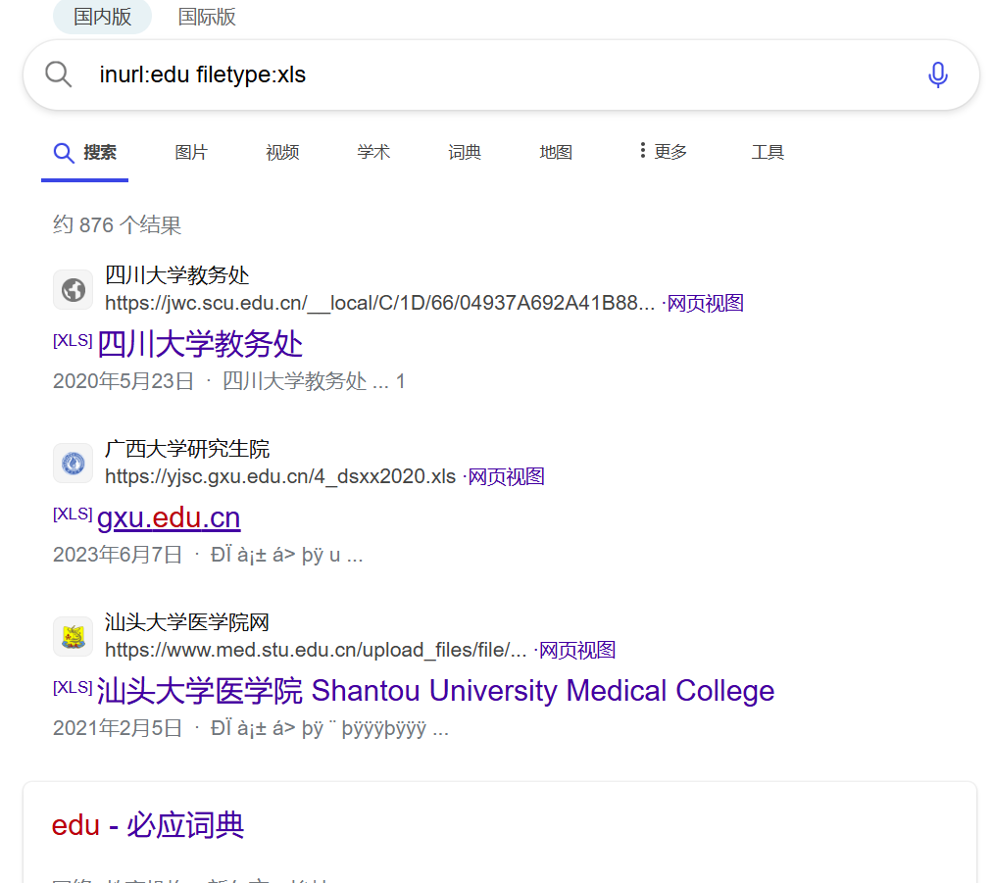The image size is (992, 883).
Task: Click 网页视图 link for med.stu.edu.cn result
Action: point(577,650)
